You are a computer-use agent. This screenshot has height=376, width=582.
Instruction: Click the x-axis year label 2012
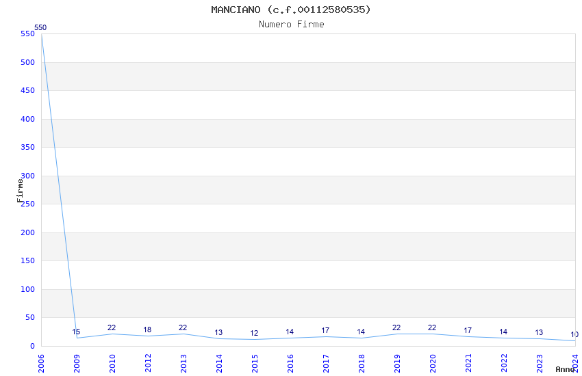[x=148, y=363]
